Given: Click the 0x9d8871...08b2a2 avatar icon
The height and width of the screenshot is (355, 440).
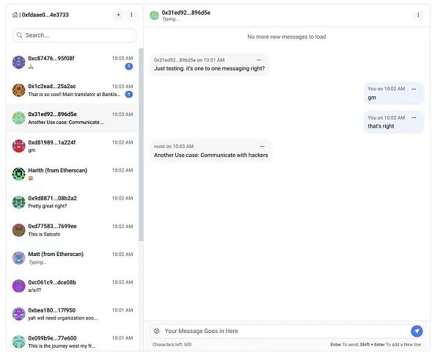Looking at the screenshot, I should [x=19, y=202].
